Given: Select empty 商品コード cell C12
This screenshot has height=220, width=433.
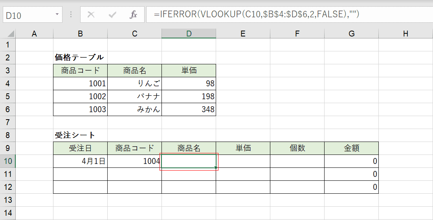Looking at the screenshot, I should point(134,187).
